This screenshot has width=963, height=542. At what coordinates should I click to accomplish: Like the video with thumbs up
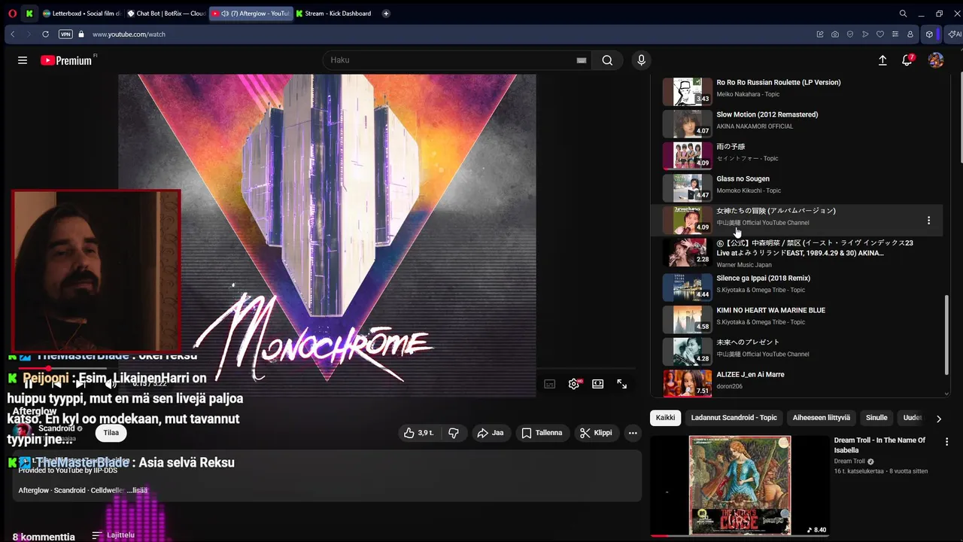tap(418, 433)
